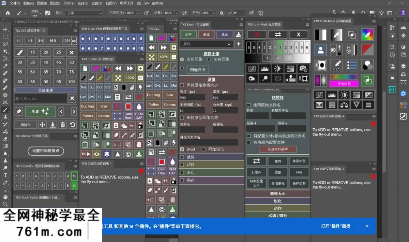Click 打开"插件"面板 in blue banner
Image resolution: width=409 pixels, height=242 pixels.
coord(336,226)
